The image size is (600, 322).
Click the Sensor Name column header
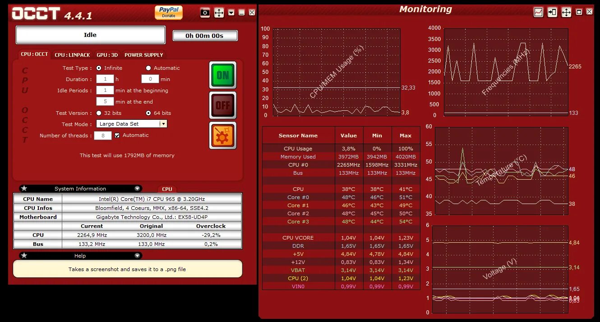pyautogui.click(x=298, y=136)
